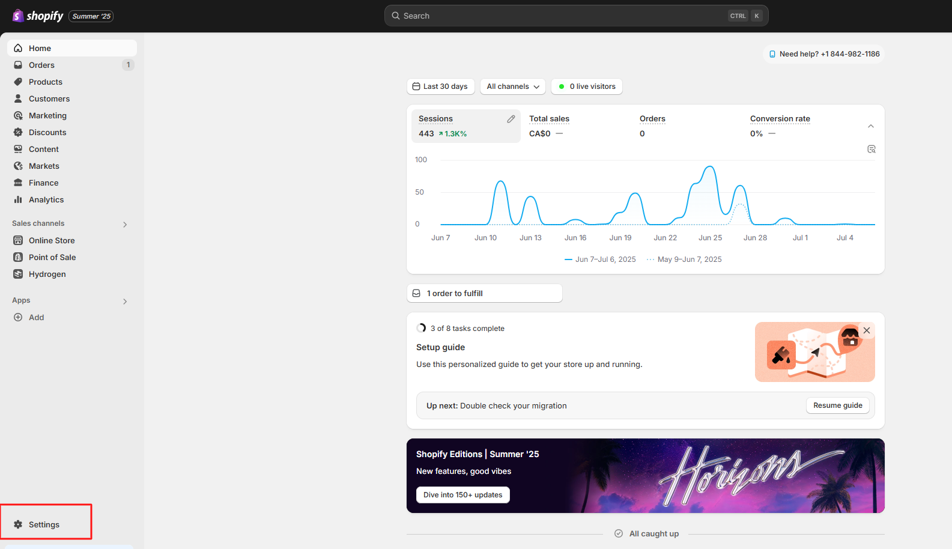This screenshot has width=952, height=549.
Task: Open the Settings gear icon
Action: pos(18,524)
